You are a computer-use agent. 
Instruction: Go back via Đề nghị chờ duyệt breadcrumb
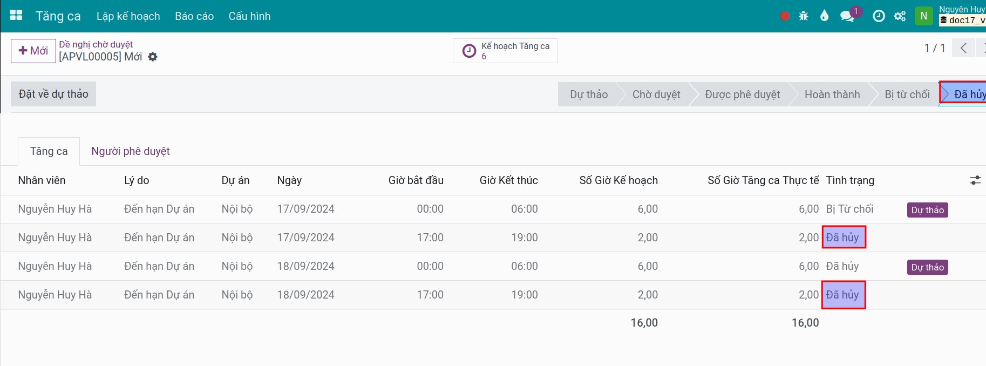96,44
